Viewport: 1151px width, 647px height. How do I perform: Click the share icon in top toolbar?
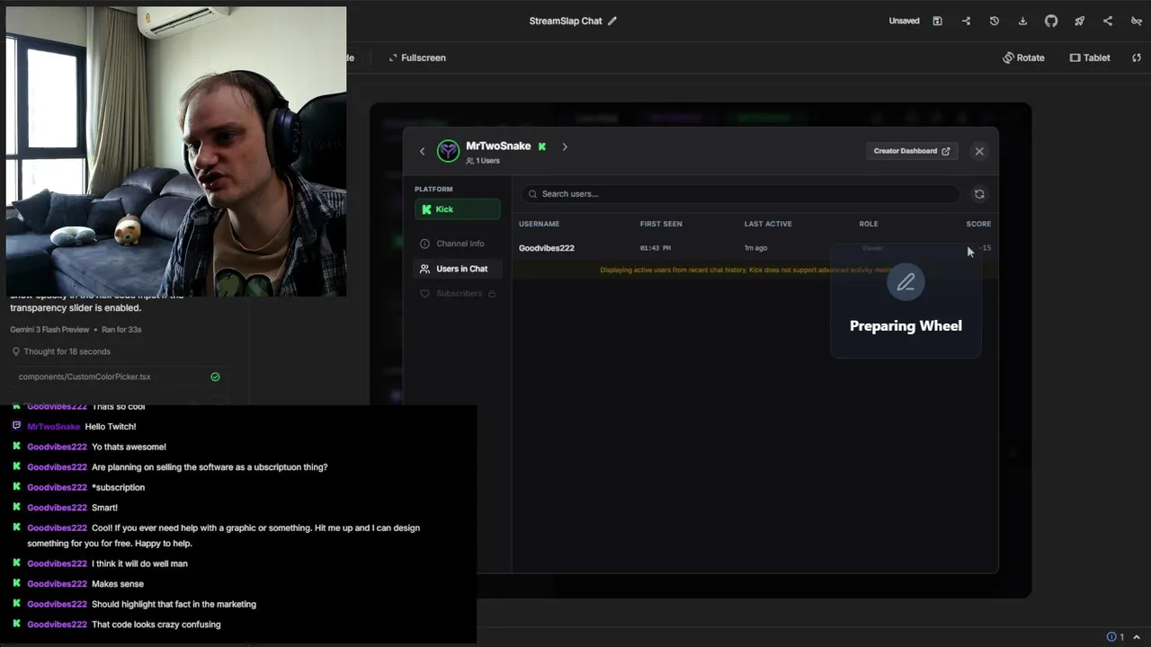(x=1108, y=21)
